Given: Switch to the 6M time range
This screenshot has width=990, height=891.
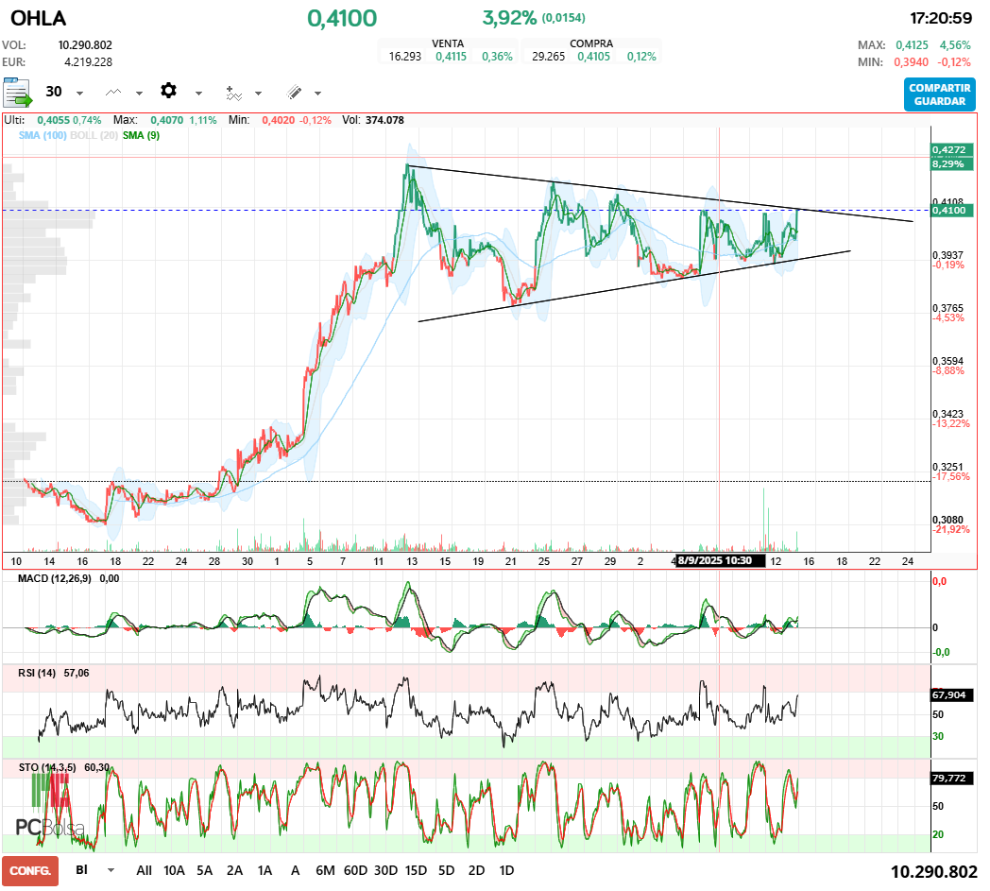Looking at the screenshot, I should pos(325,870).
